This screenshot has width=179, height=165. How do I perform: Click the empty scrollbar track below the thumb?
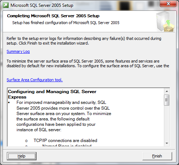167,123
